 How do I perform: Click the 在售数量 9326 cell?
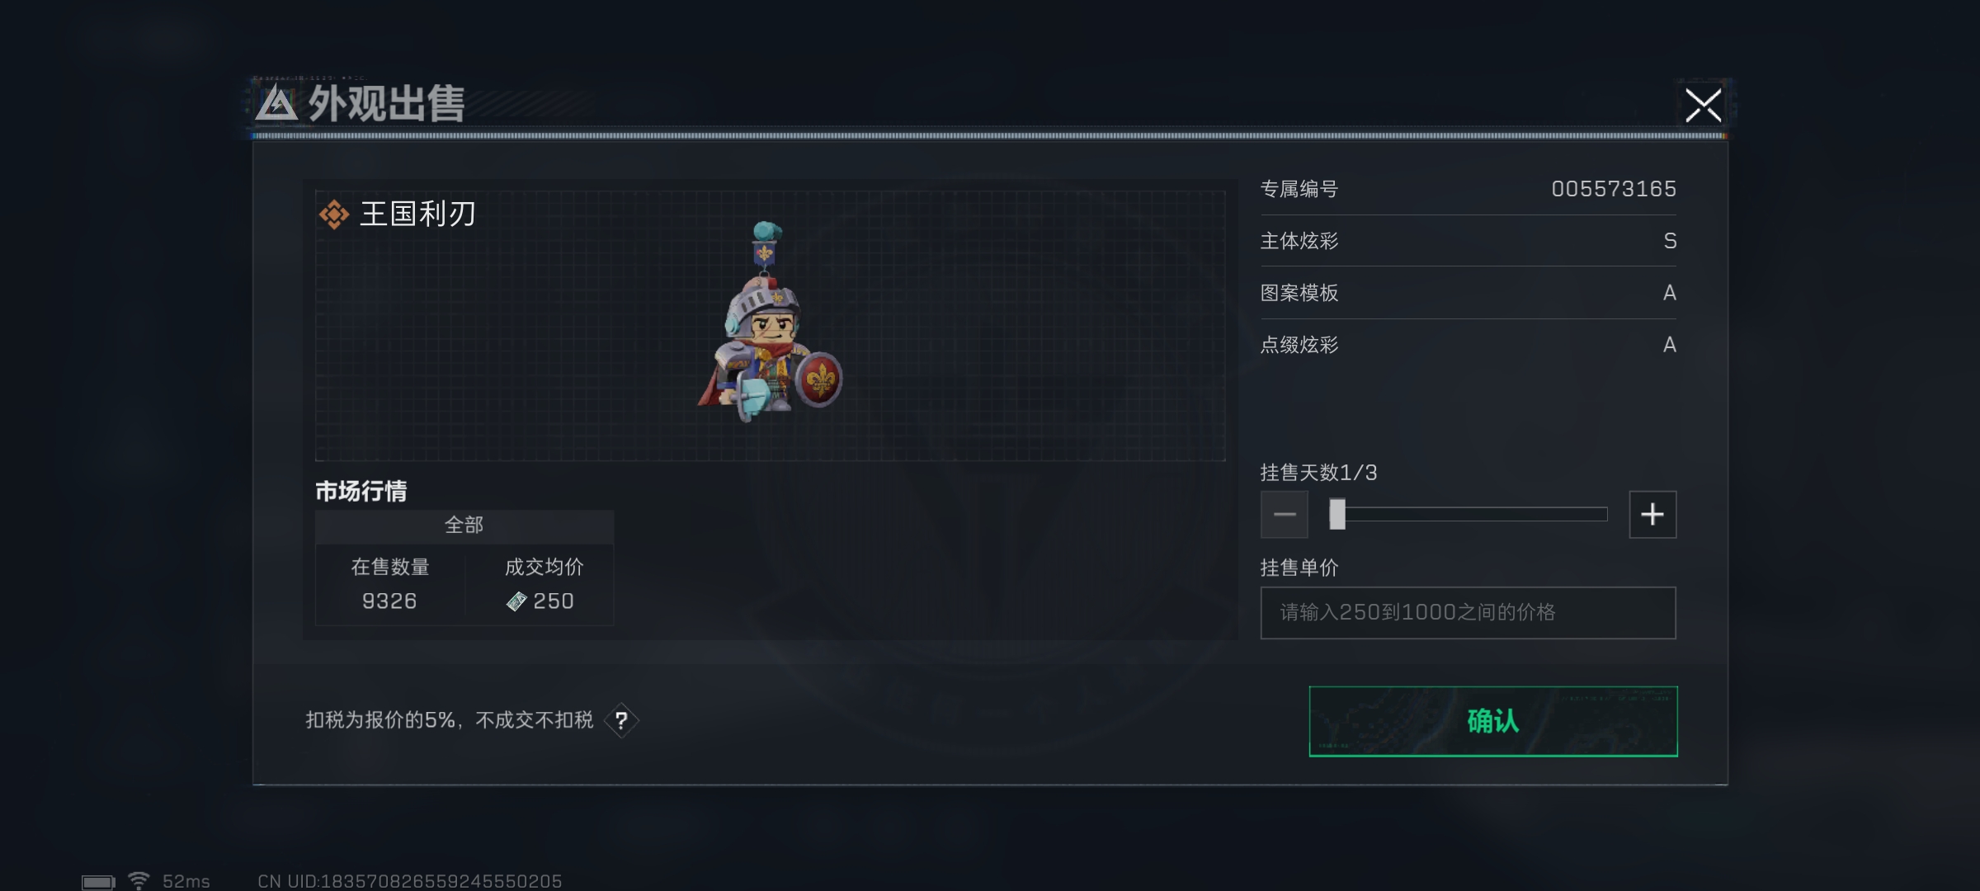point(390,584)
